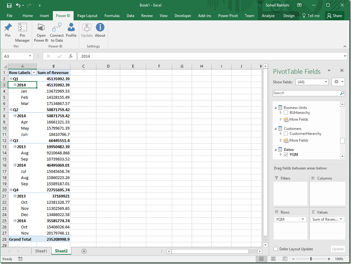
Task: Collapse the Q2 group toggle
Action: 11,109
